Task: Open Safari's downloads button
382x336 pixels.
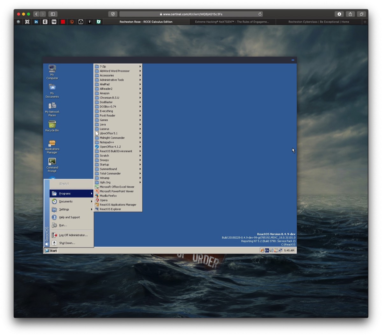Action: pos(339,14)
